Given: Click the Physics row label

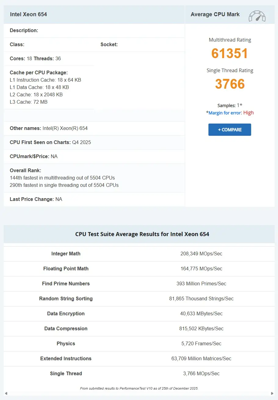Looking at the screenshot, I should pos(66,344).
